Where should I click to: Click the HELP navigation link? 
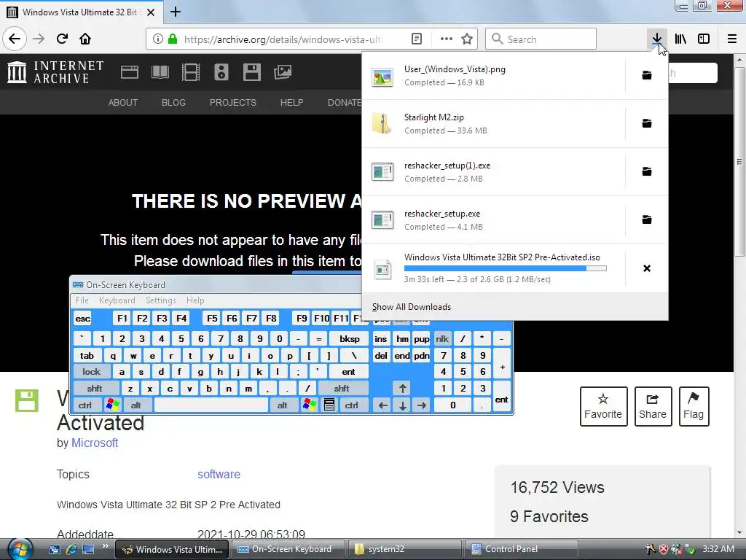coord(291,102)
